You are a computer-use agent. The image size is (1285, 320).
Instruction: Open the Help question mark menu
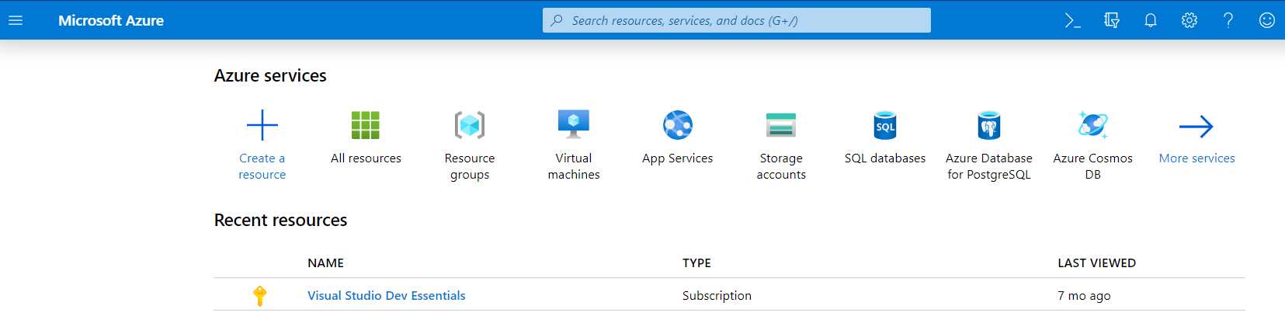coord(1228,21)
